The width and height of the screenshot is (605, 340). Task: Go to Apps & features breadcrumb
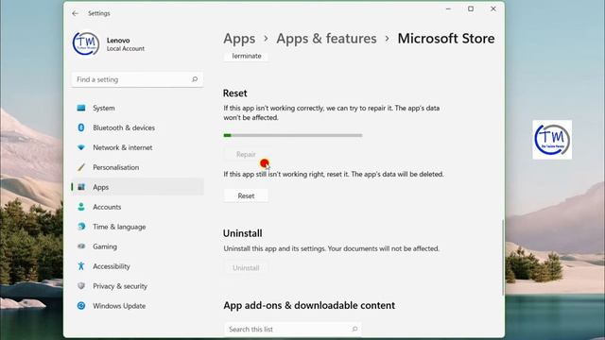[x=326, y=39]
